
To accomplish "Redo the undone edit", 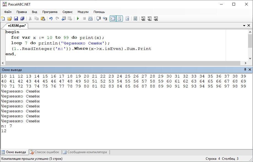I will (x=57, y=18).
